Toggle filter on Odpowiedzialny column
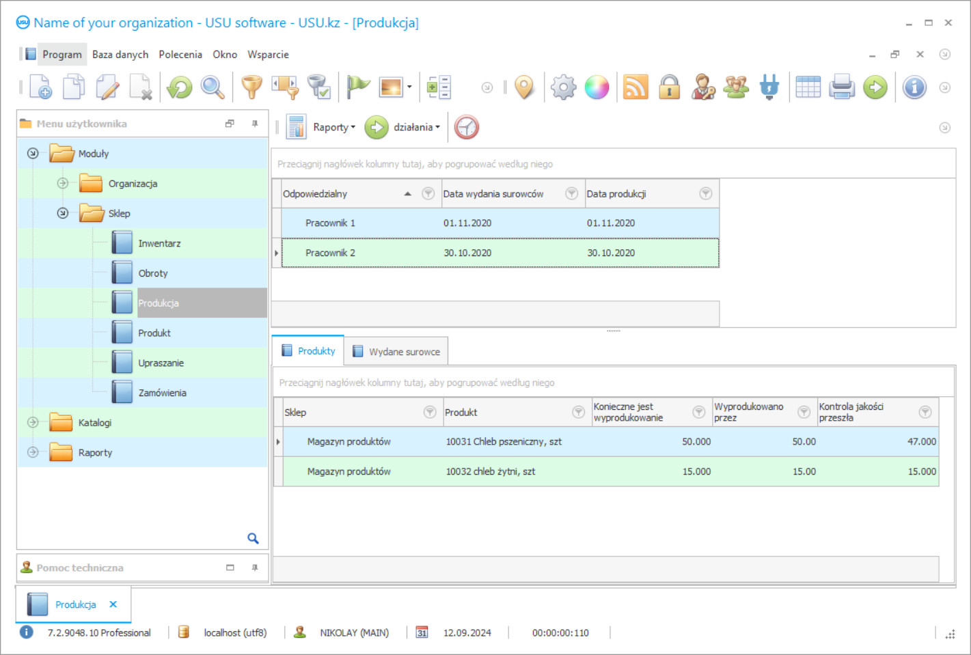Image resolution: width=971 pixels, height=655 pixels. (428, 194)
